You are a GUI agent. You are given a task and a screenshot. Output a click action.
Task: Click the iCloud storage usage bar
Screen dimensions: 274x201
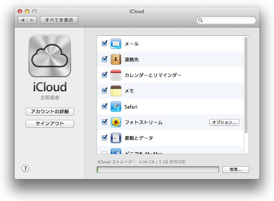click(158, 170)
